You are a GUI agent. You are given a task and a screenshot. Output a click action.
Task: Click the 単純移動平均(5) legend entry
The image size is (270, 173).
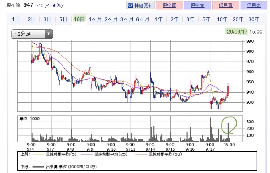tap(55, 154)
